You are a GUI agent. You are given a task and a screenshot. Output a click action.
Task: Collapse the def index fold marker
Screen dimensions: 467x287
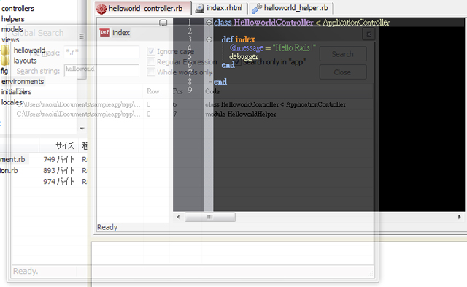[209, 39]
